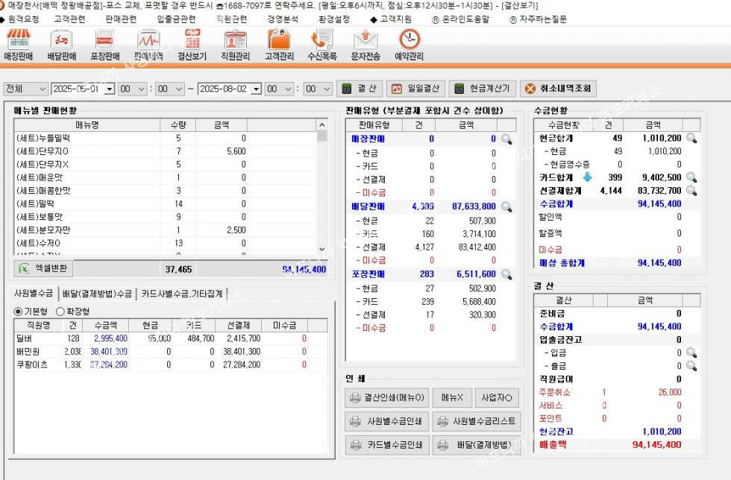Click the 엑셀변환 export button
This screenshot has width=731, height=480.
click(43, 268)
